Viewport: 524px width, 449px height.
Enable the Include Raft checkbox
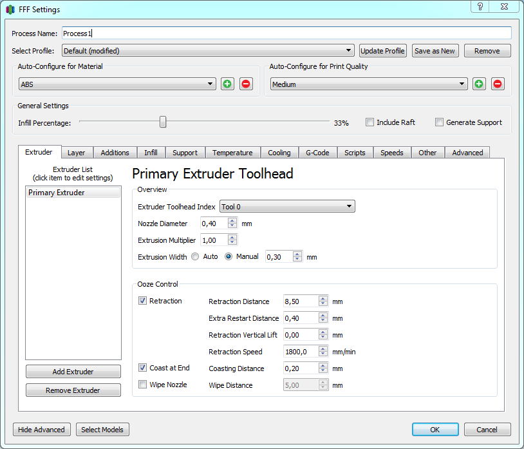click(x=370, y=122)
